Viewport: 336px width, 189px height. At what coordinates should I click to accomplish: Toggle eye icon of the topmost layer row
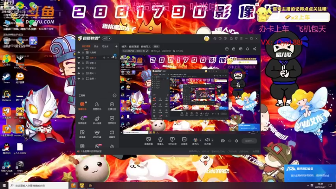79,52
